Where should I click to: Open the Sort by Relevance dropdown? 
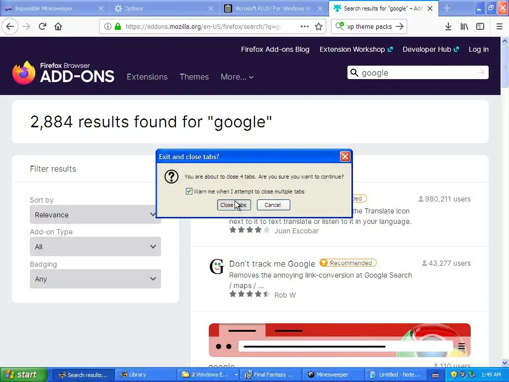[x=95, y=214]
